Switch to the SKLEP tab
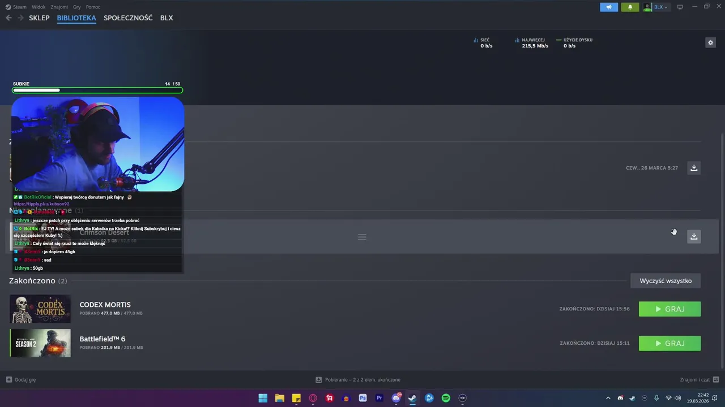This screenshot has height=407, width=725. [x=39, y=18]
